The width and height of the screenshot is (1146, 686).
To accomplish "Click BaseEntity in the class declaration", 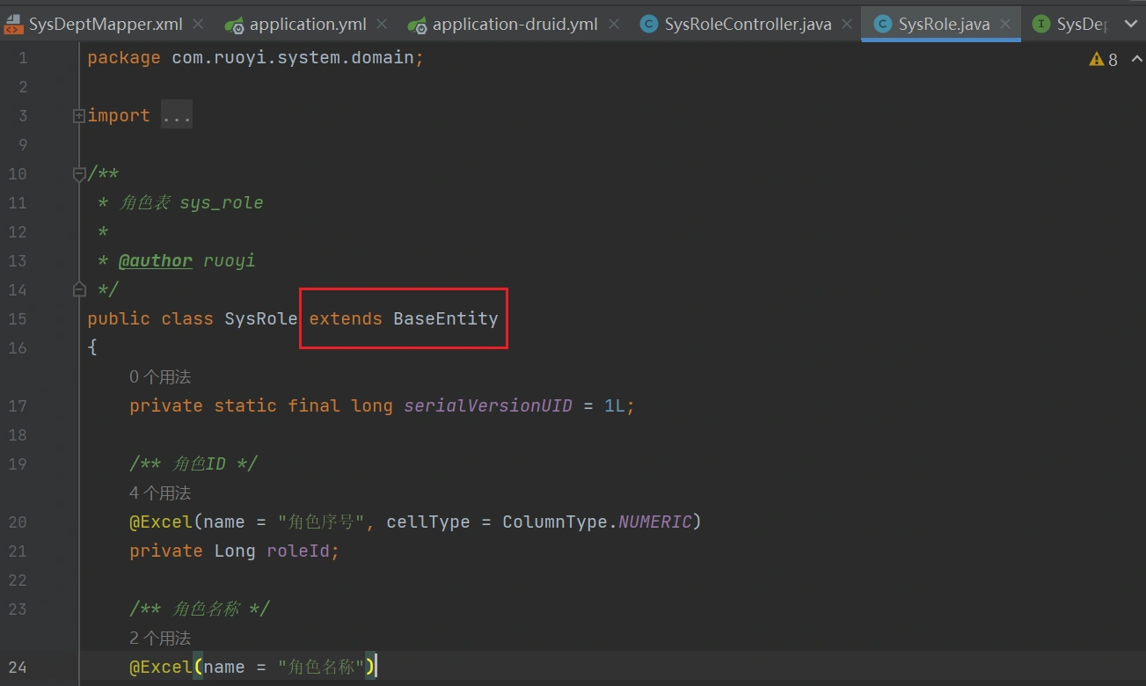I will (x=445, y=318).
